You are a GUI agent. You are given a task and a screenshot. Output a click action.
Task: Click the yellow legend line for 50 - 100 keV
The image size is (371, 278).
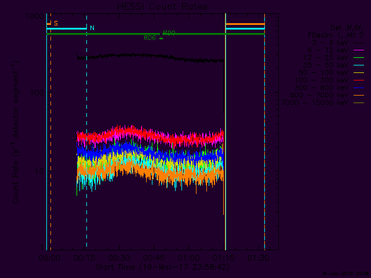click(359, 72)
